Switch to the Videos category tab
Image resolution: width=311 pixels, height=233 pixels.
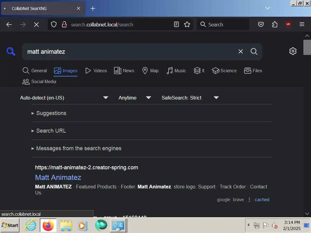click(x=96, y=70)
